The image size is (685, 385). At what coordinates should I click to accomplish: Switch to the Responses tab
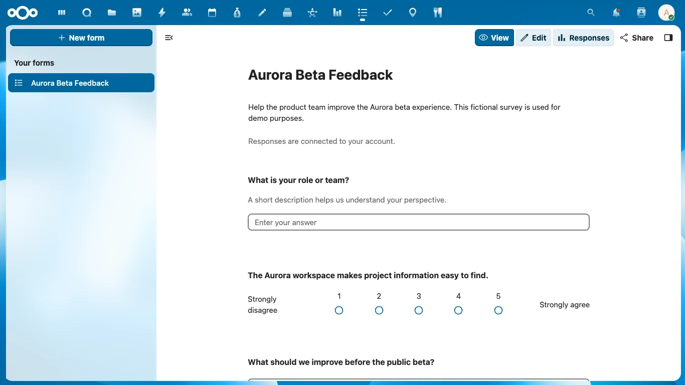(584, 38)
